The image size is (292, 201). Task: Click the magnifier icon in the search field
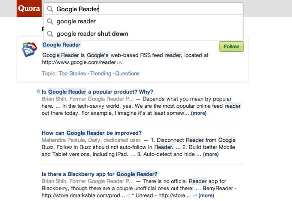pyautogui.click(x=50, y=9)
